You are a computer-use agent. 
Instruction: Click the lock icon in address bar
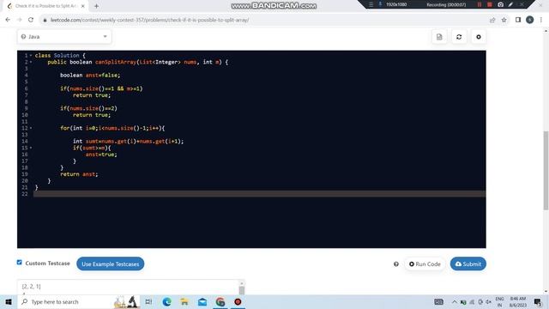tap(45, 20)
